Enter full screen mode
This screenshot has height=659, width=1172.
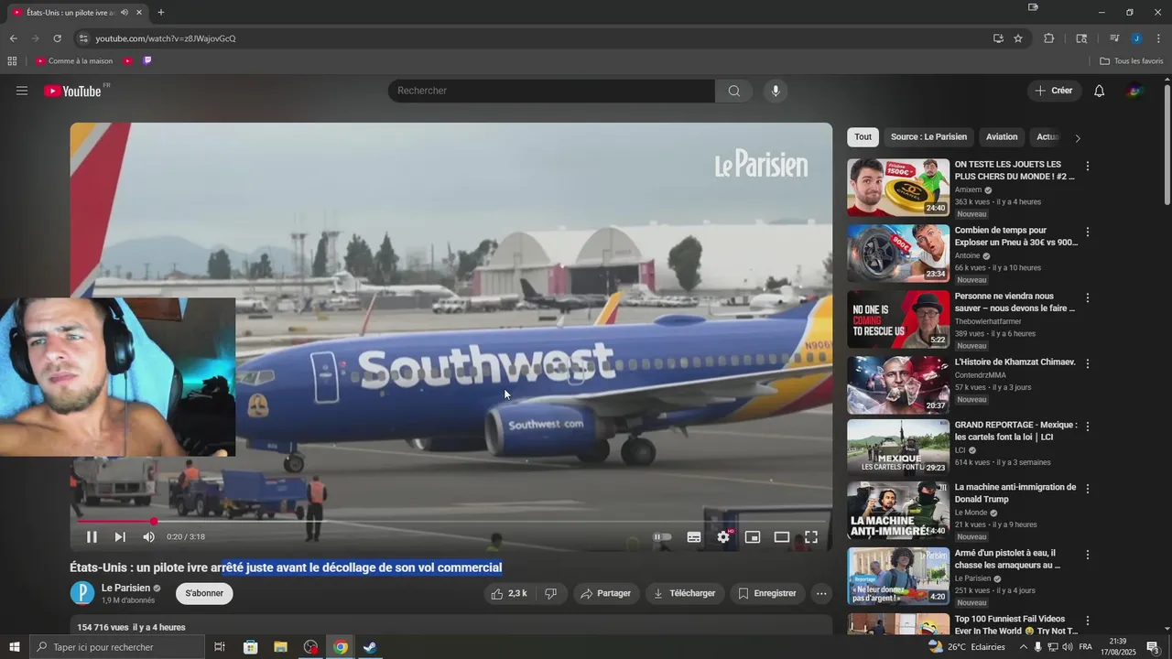click(811, 537)
